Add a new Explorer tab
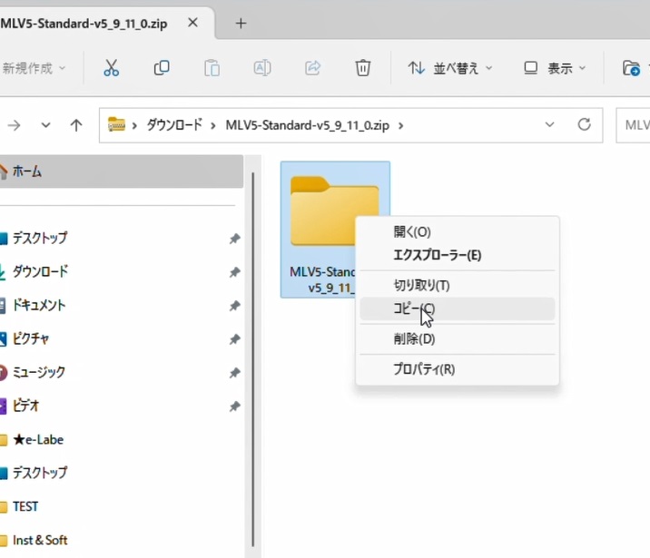 241,24
